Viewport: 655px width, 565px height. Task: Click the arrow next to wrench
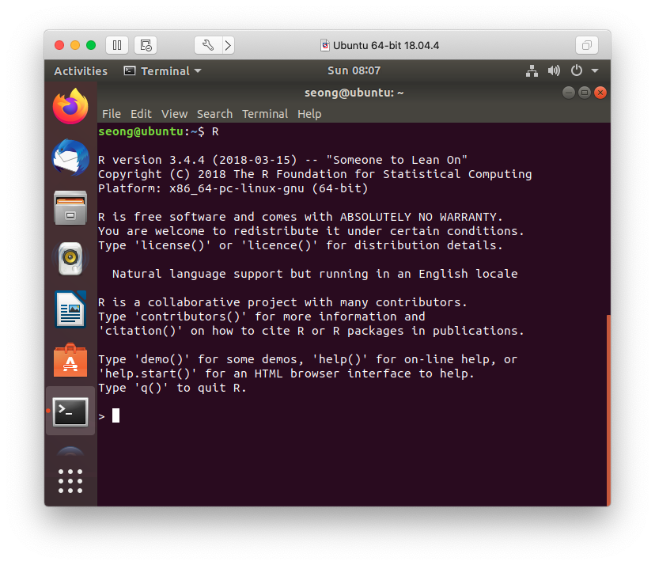click(228, 45)
